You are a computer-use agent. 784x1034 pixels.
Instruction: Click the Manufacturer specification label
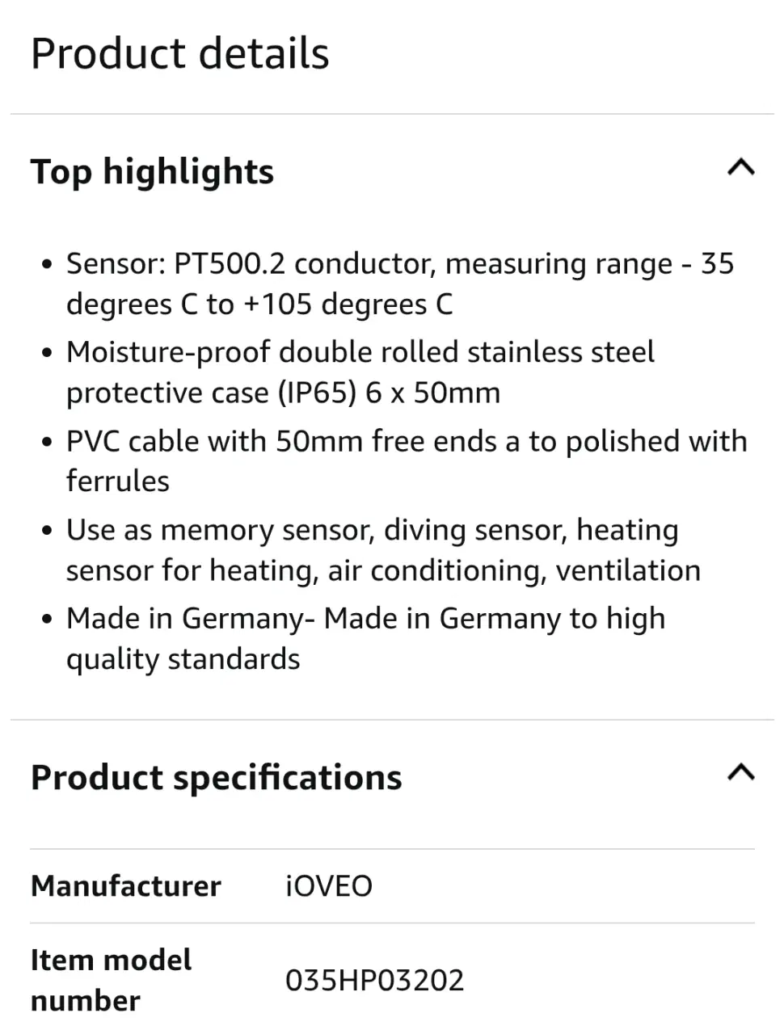125,886
